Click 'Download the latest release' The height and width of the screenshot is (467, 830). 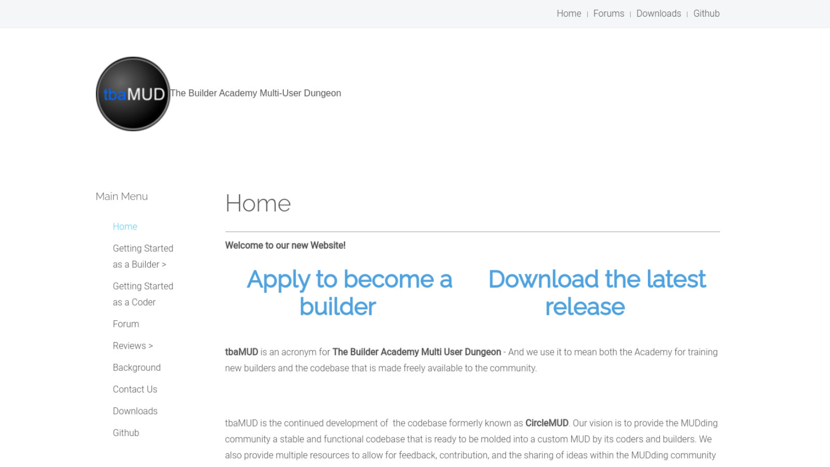point(597,293)
